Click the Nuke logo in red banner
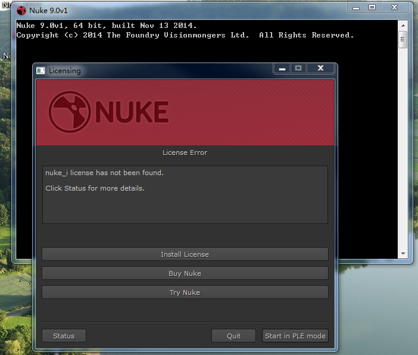 click(x=109, y=112)
